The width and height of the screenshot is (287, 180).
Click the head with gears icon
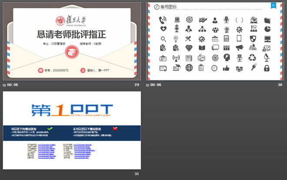[x=227, y=58]
